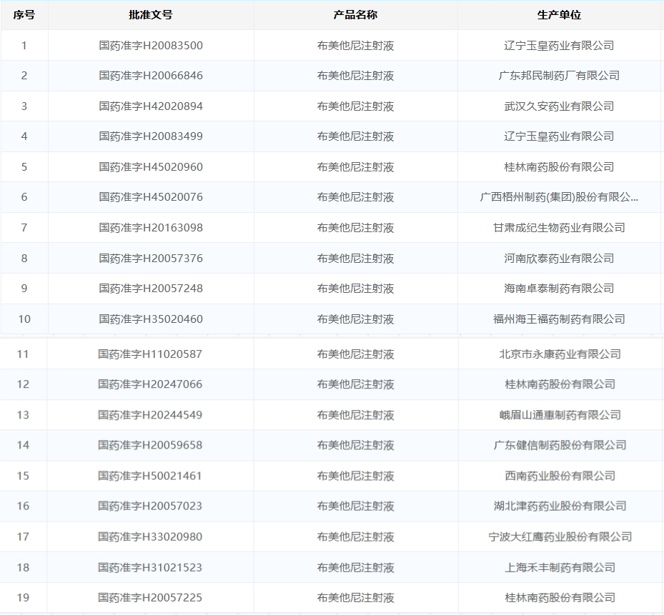Viewport: 664px width, 615px height.
Task: Click manufacturer 北京市永康药业有限公司
Action: [560, 354]
